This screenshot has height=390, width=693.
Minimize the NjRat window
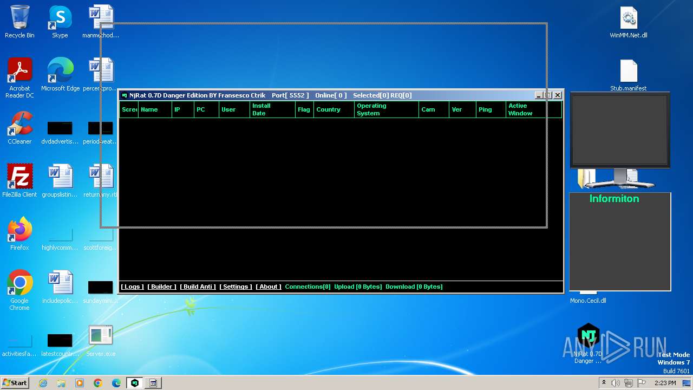pyautogui.click(x=539, y=95)
